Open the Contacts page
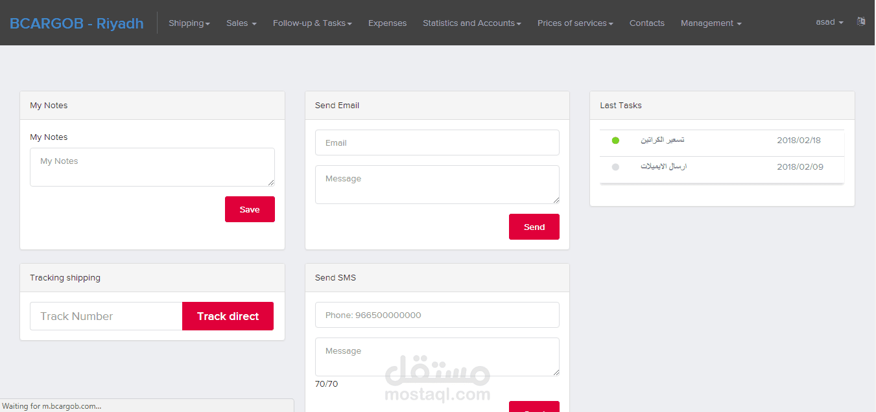 point(647,23)
